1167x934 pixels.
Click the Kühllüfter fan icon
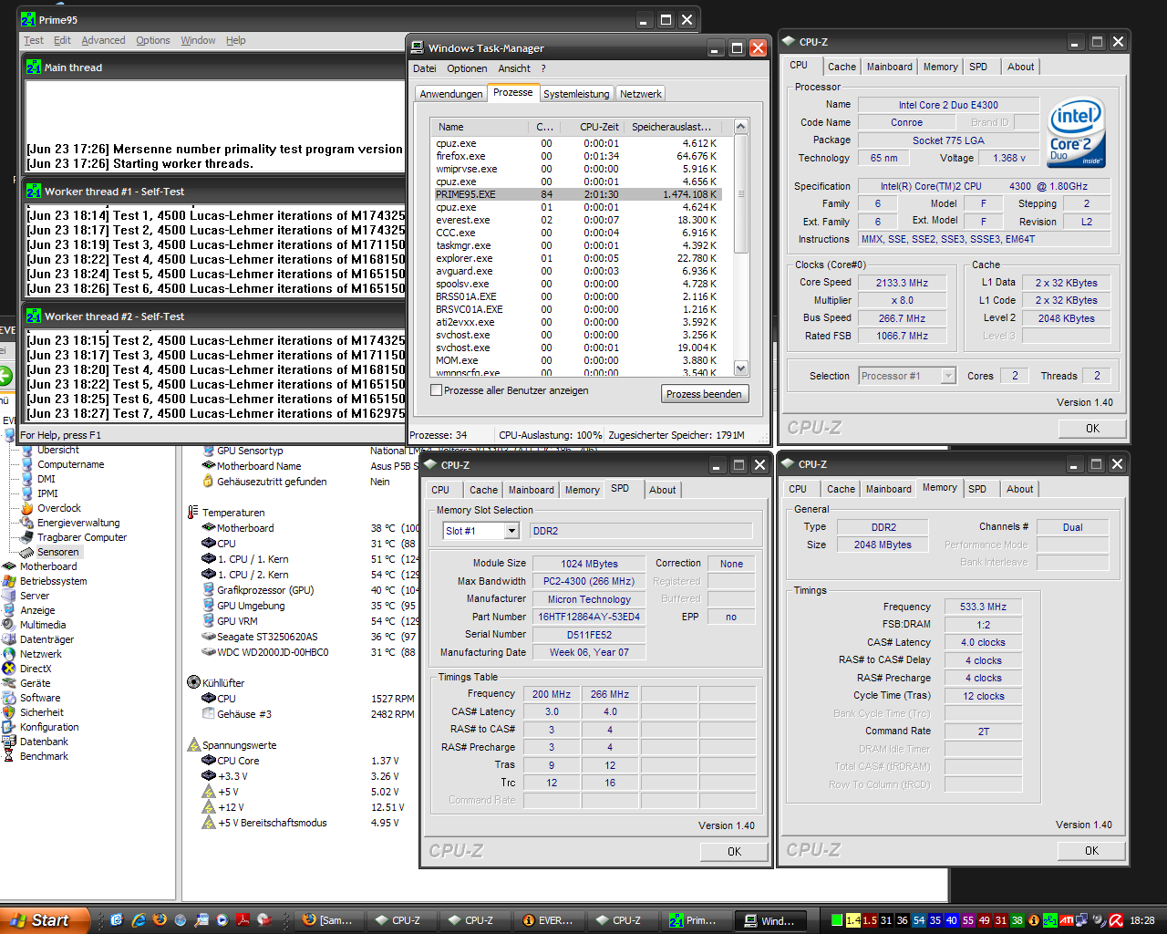click(x=193, y=682)
